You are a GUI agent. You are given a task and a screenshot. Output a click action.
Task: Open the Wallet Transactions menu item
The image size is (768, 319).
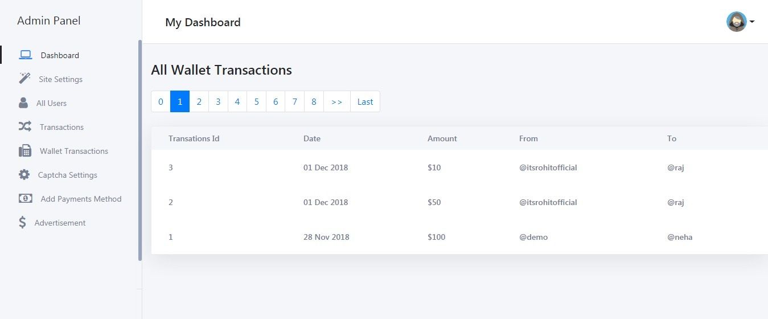point(73,151)
